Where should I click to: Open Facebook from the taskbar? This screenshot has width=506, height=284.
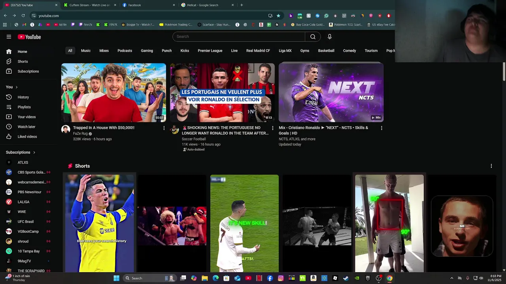(270, 278)
